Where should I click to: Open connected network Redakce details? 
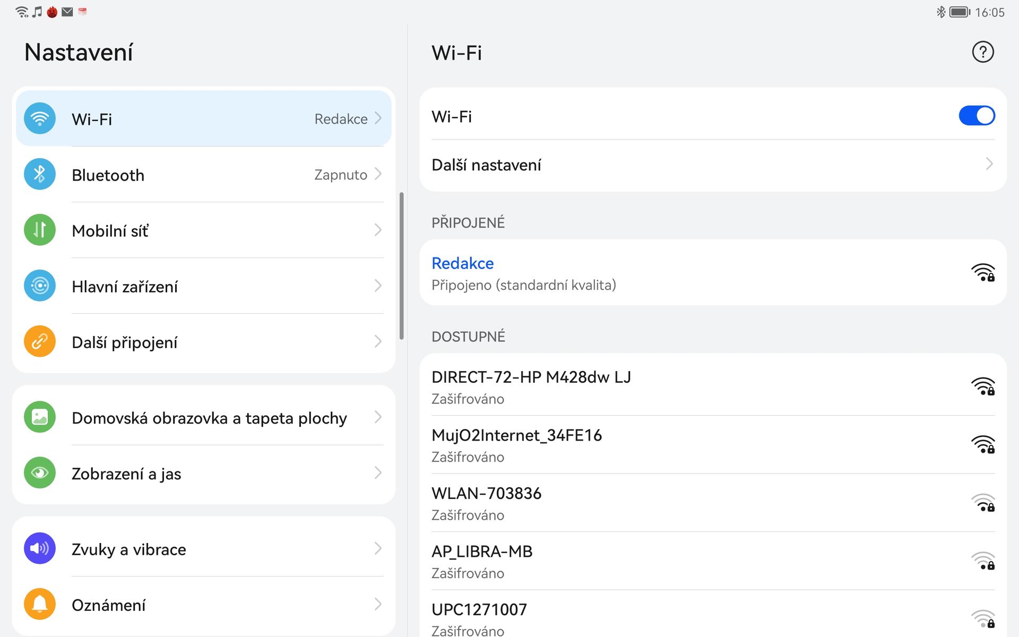point(713,272)
